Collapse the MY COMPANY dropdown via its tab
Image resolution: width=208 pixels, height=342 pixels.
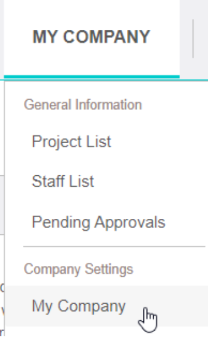click(91, 37)
